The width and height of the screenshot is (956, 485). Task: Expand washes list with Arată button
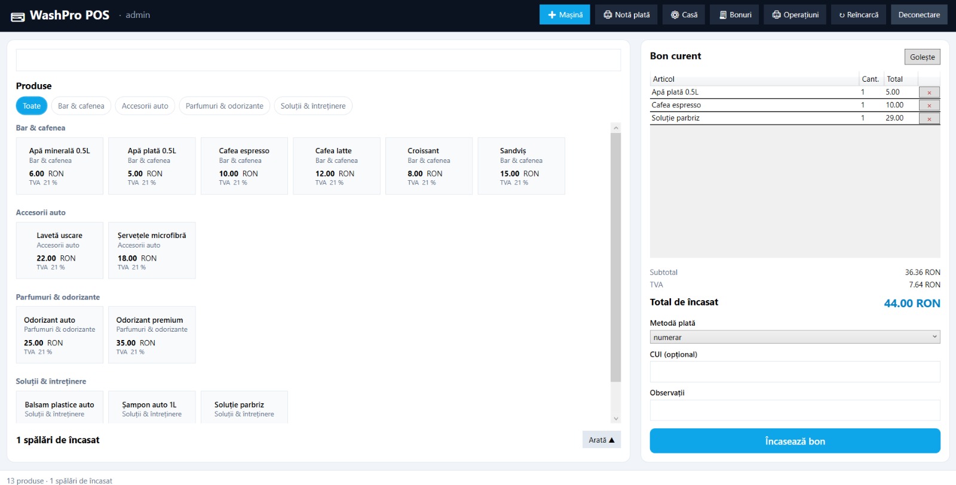click(602, 440)
